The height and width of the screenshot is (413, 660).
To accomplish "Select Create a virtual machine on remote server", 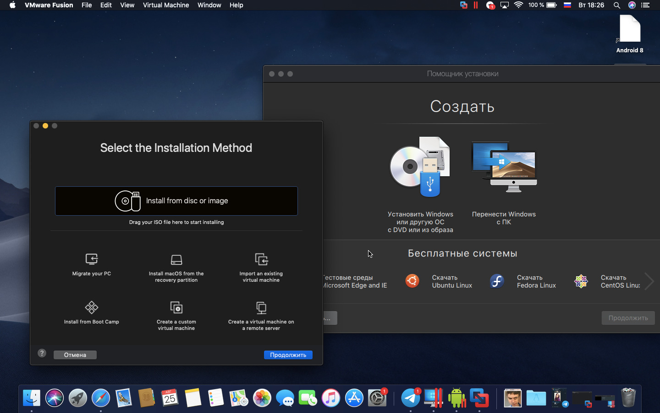I will (261, 307).
